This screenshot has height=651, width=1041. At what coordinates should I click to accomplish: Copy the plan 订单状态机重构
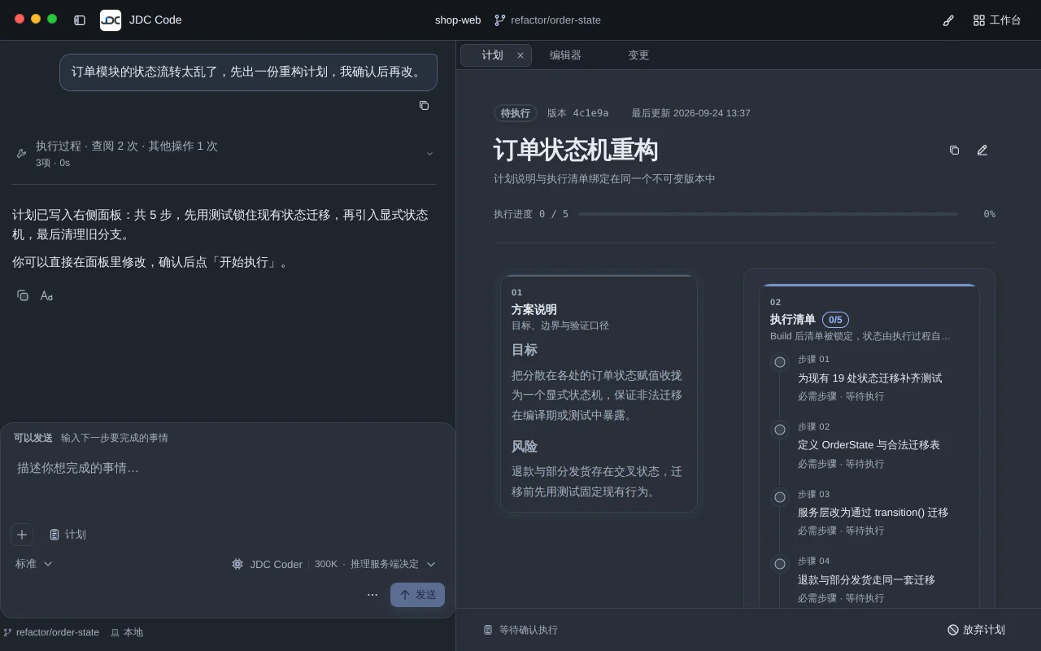tap(954, 151)
